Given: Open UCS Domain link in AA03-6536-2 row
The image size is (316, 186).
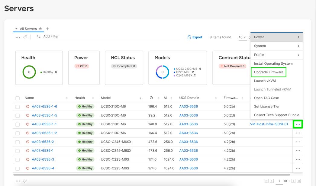Looking at the screenshot, I should [x=189, y=142].
